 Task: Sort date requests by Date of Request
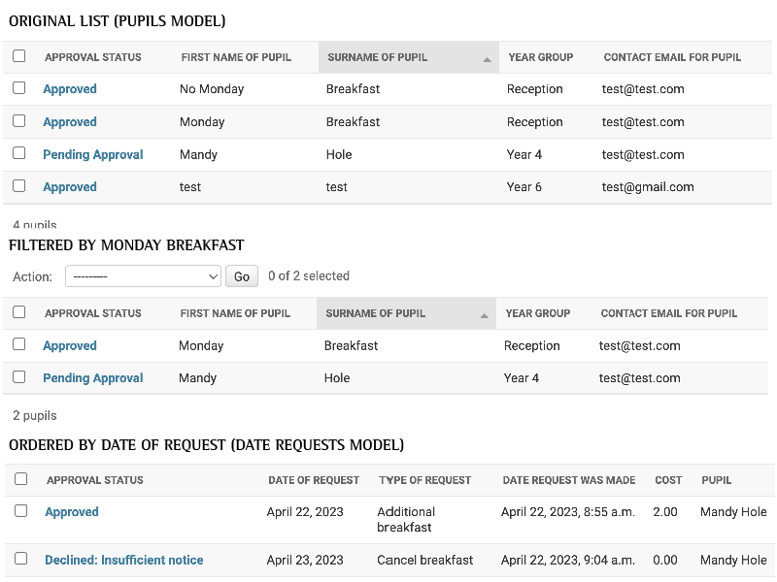pos(313,480)
